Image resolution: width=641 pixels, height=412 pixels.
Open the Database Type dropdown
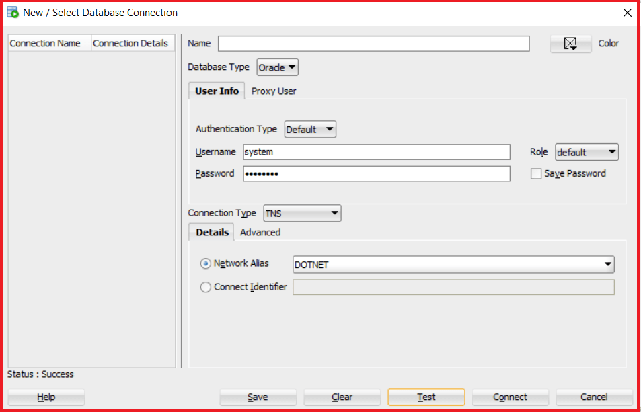[x=278, y=67]
